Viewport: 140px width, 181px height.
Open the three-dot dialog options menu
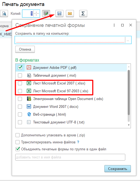(114, 25)
